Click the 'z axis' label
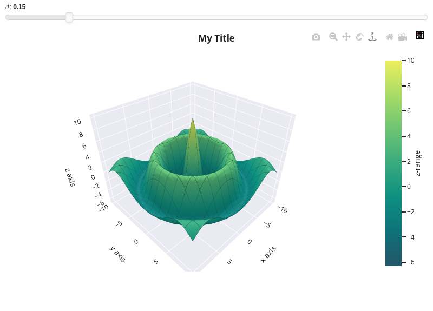Viewport: 433px width, 311px height. coord(70,177)
